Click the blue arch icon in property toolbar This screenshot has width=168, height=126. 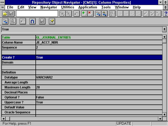[x=32, y=22]
